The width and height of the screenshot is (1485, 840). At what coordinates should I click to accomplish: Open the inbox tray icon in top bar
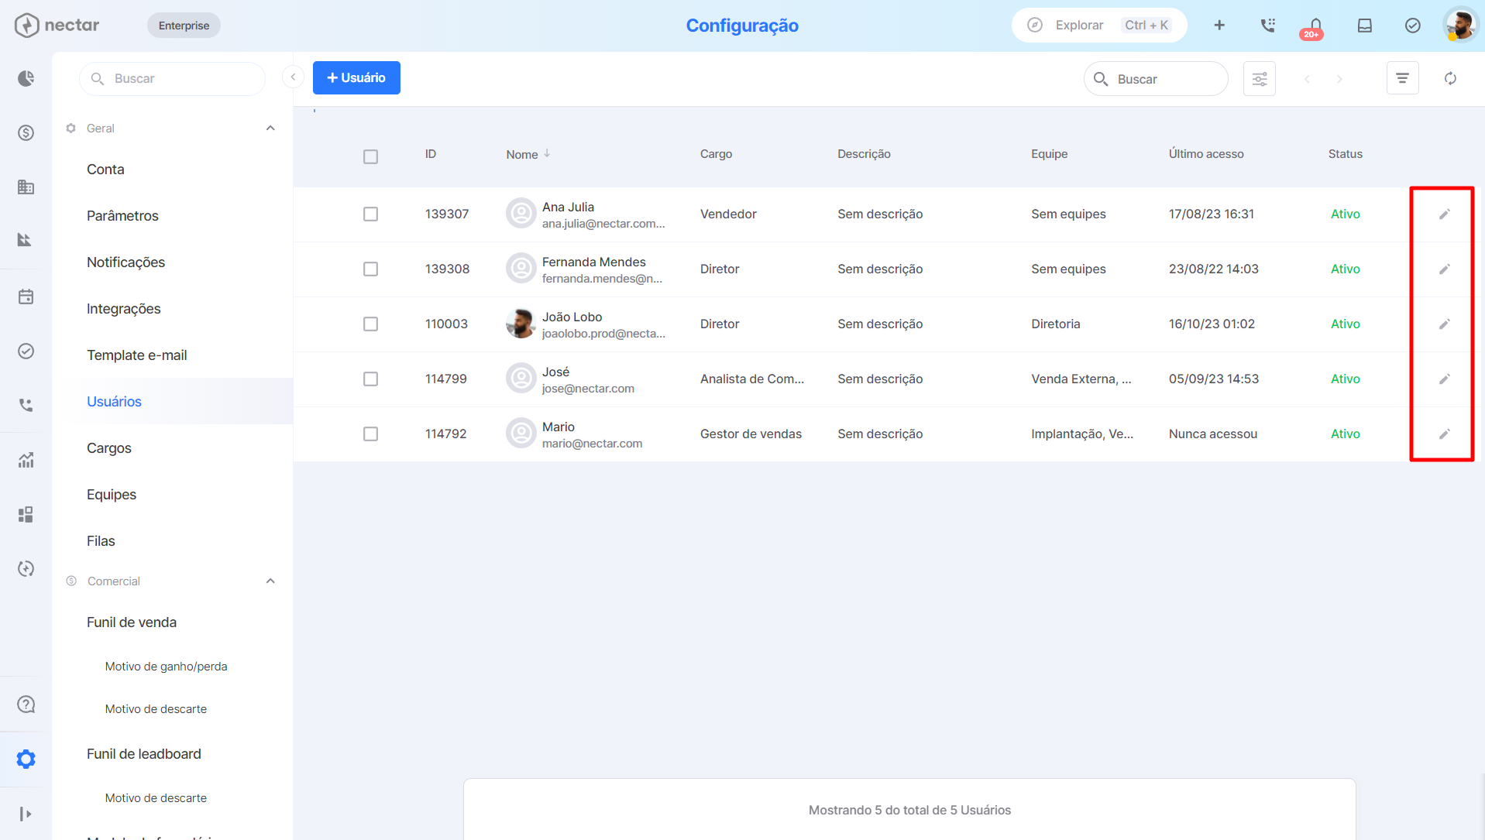pos(1365,26)
